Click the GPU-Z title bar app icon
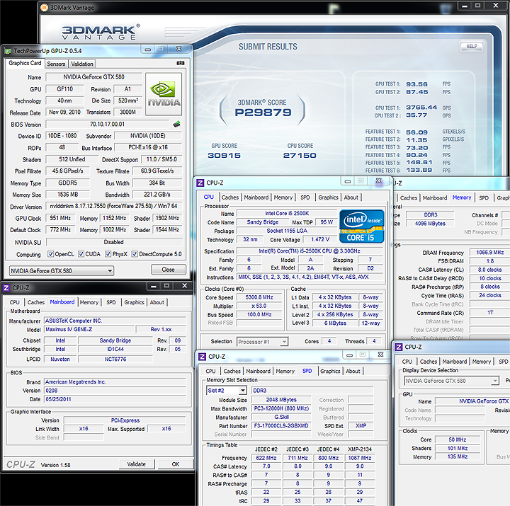The height and width of the screenshot is (506, 510). (x=8, y=51)
